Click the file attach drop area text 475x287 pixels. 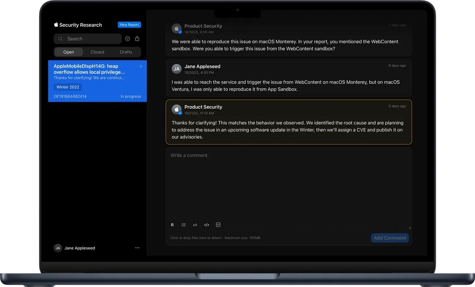pos(215,238)
